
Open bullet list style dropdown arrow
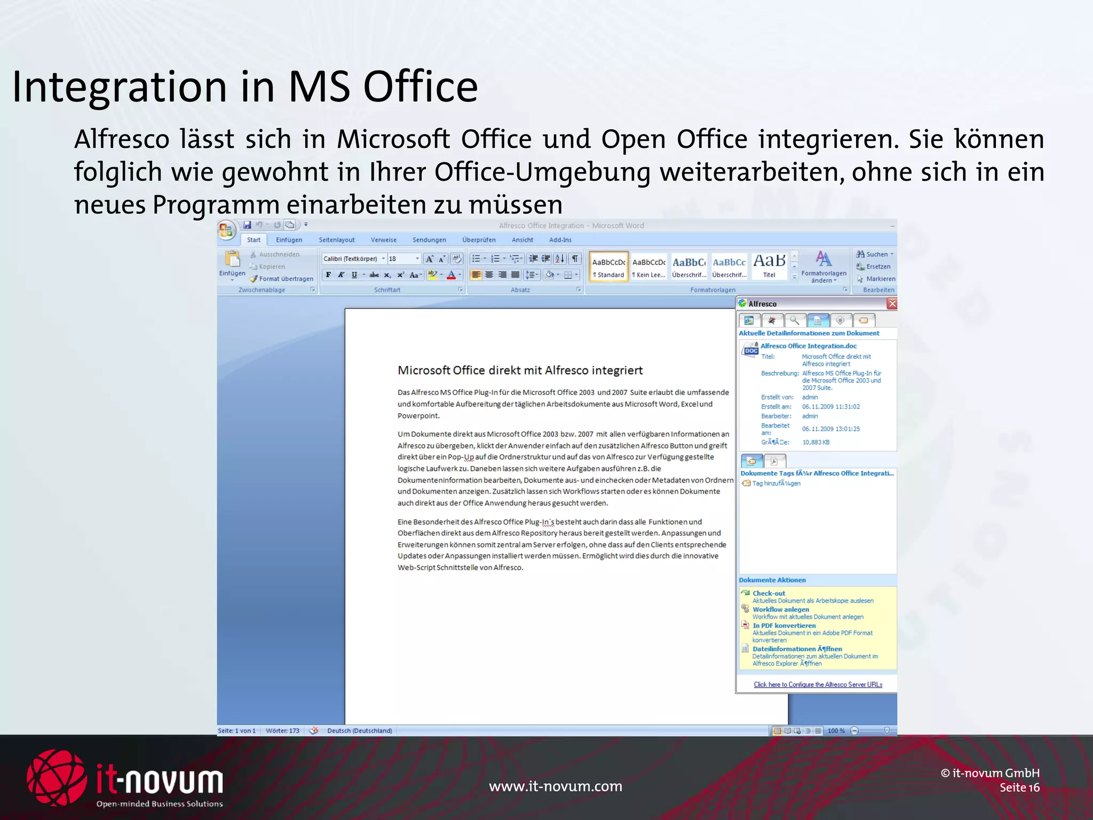[485, 259]
